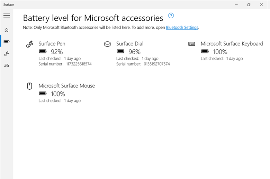
Task: Click the Surface Dial battery indicator
Action: click(120, 52)
